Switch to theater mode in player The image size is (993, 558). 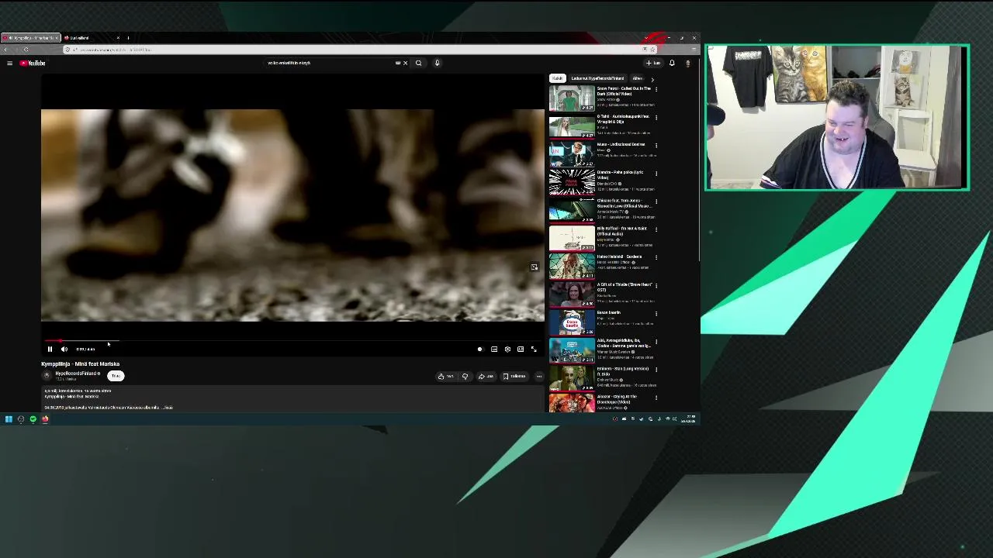tap(521, 350)
